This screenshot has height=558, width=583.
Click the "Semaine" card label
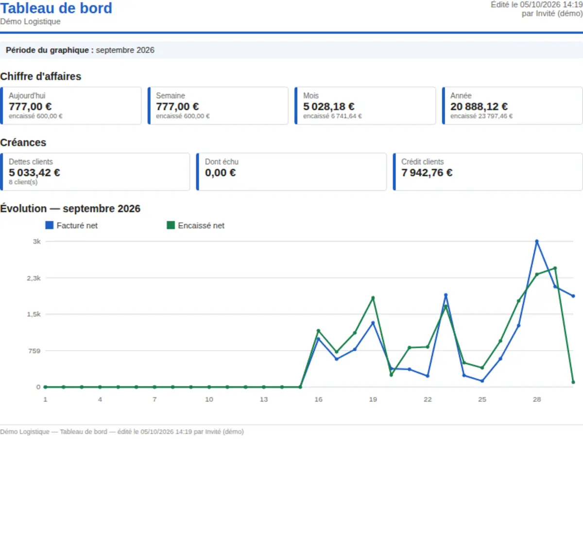pos(171,96)
